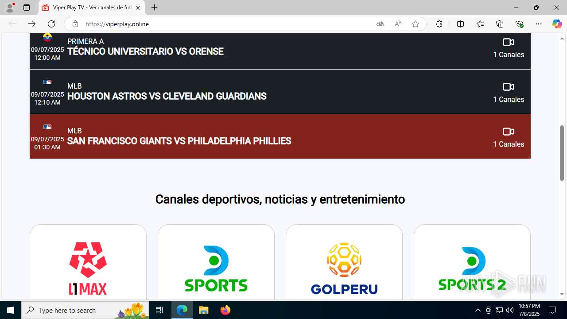567x319 pixels.
Task: Click the MLB logo on Giants row
Action: (x=47, y=127)
